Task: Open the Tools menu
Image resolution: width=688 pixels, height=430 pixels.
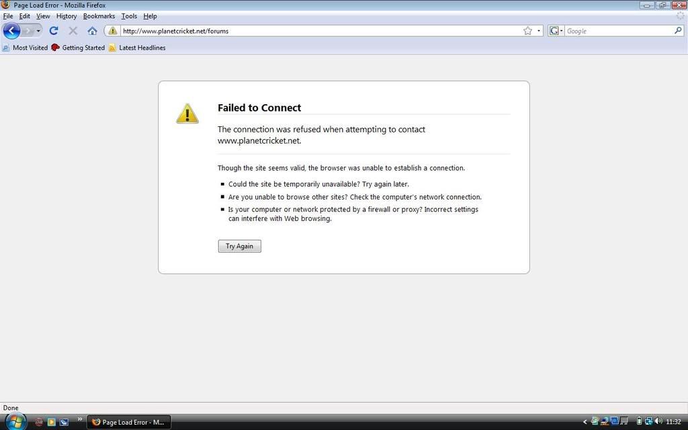Action: coord(129,16)
